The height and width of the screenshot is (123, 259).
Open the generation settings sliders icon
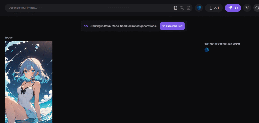click(x=247, y=8)
